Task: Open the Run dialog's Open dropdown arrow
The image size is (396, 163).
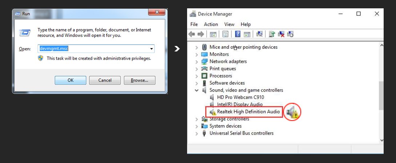Action: (x=151, y=49)
